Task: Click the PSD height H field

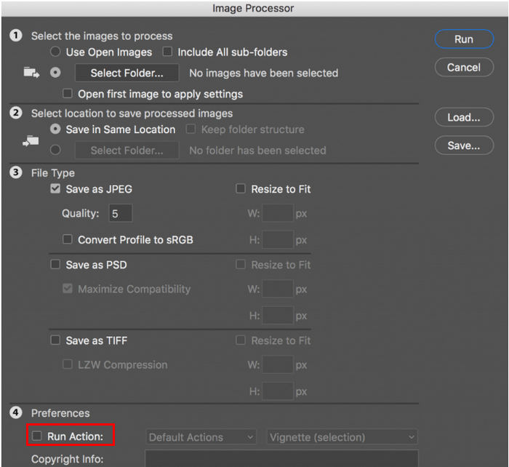Action: coord(278,316)
